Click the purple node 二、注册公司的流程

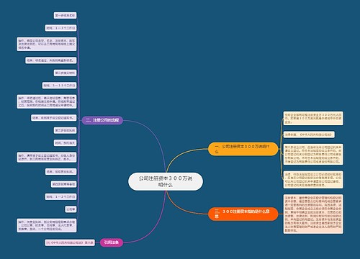pyautogui.click(x=102, y=120)
